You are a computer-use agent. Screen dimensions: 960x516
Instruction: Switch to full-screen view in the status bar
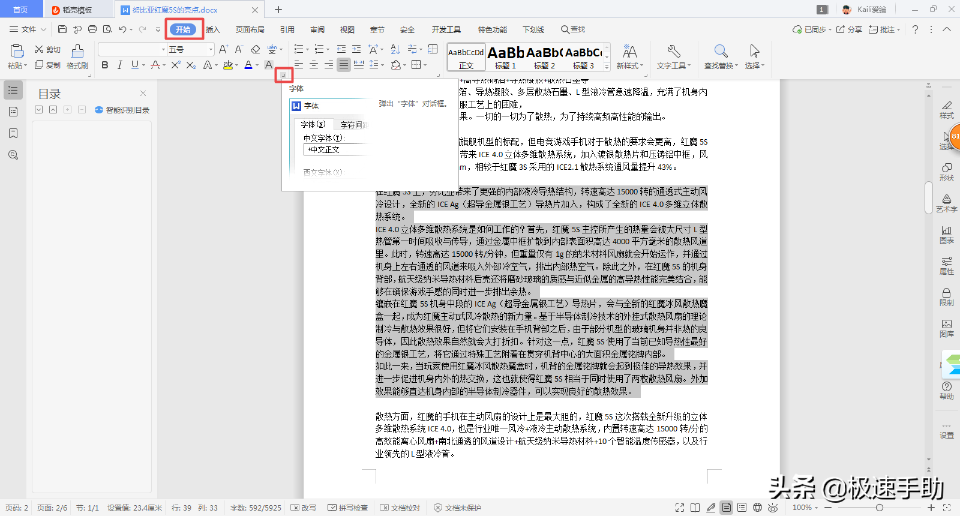(680, 508)
